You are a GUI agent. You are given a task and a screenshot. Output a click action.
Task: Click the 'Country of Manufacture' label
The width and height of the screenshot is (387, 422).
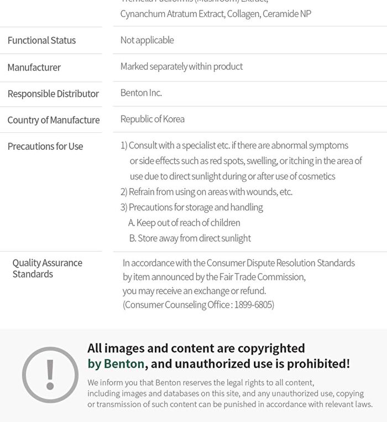(x=54, y=120)
